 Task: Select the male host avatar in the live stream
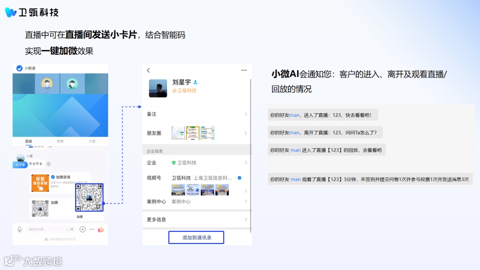(47, 83)
